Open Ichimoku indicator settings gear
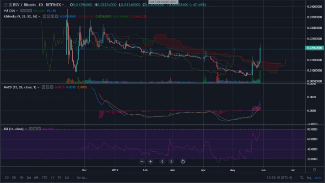Image resolution: width=325 pixels, height=183 pixels. tap(49, 16)
